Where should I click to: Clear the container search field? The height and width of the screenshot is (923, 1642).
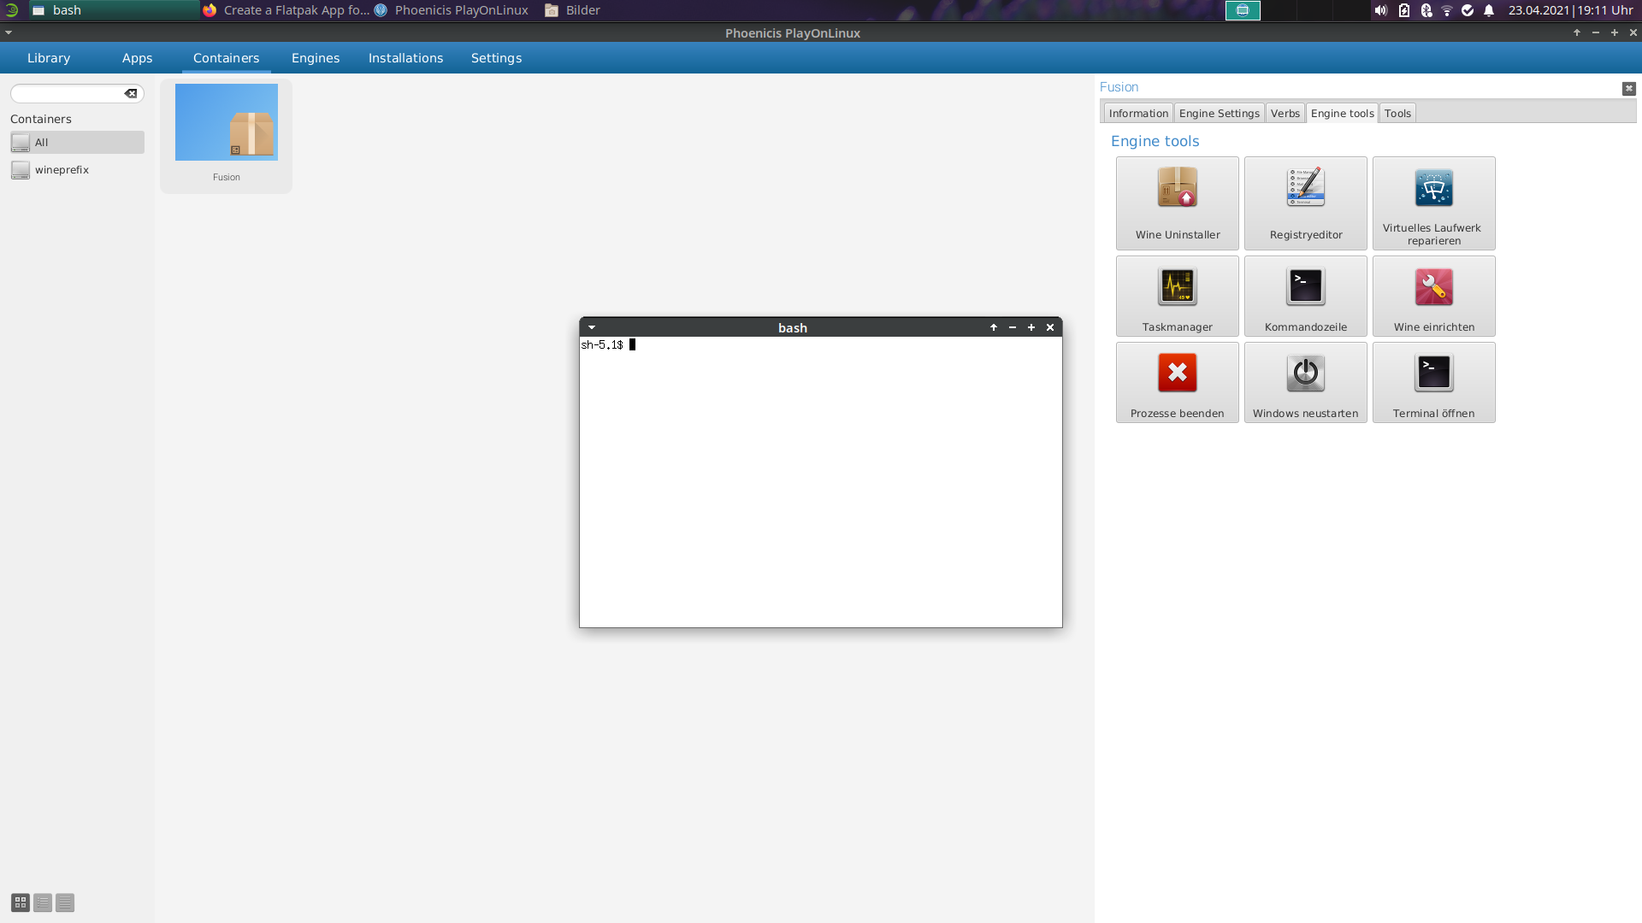pos(131,93)
